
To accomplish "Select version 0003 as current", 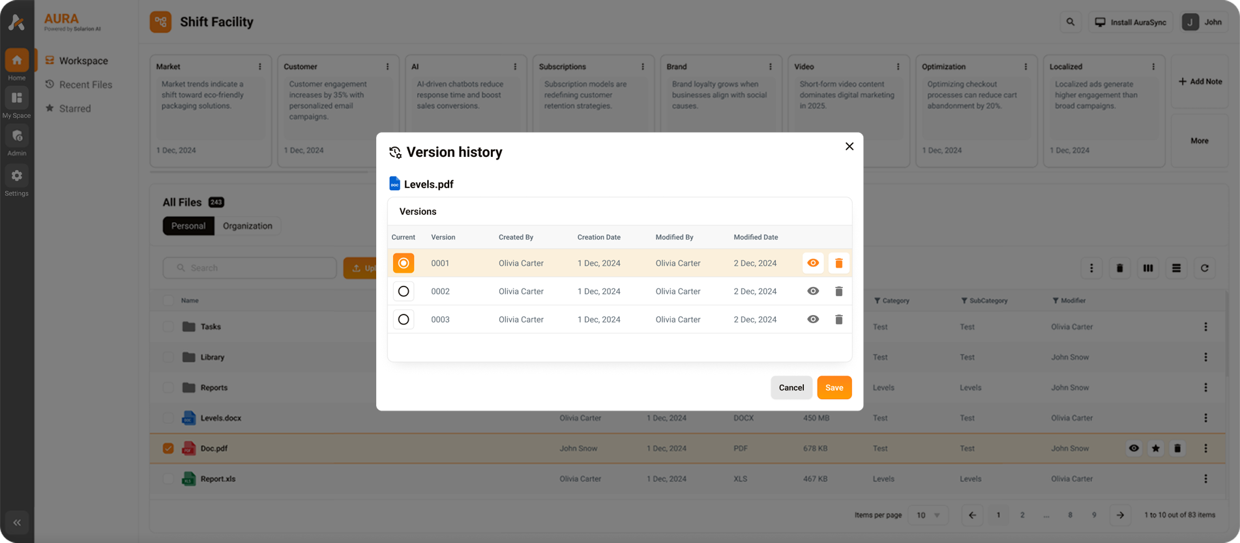I will pyautogui.click(x=404, y=320).
